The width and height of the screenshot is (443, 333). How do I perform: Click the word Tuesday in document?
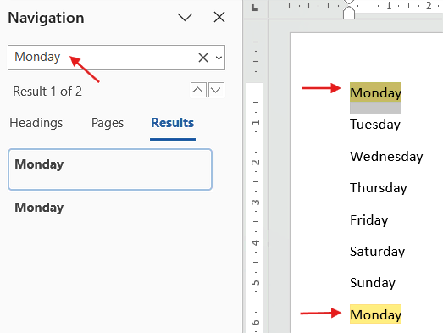pyautogui.click(x=375, y=125)
